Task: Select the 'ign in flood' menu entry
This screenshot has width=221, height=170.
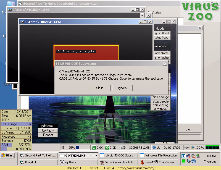Action: 162,33
